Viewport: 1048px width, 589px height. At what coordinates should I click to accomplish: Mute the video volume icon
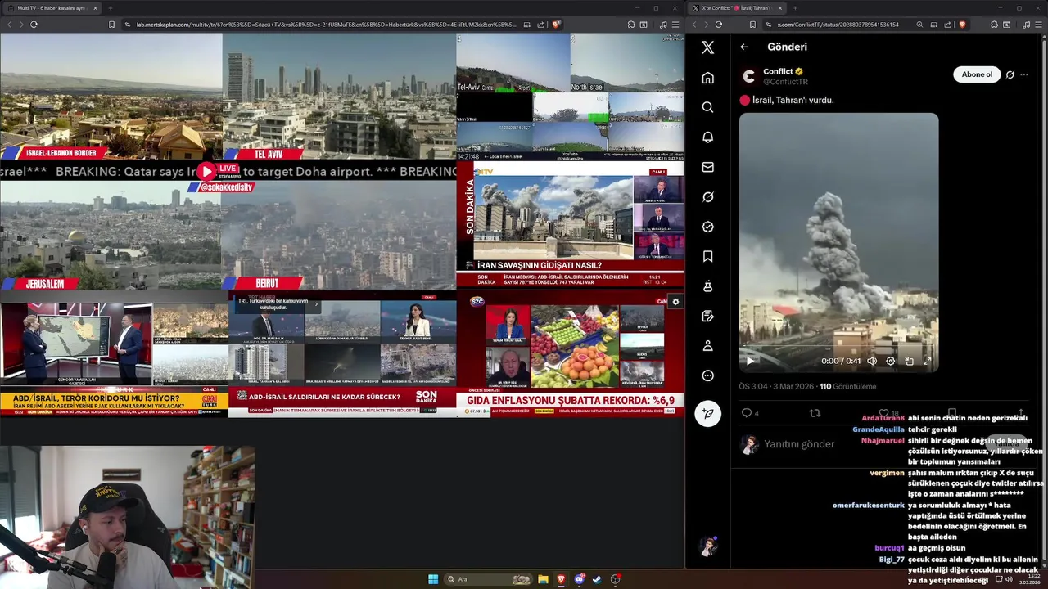click(872, 361)
